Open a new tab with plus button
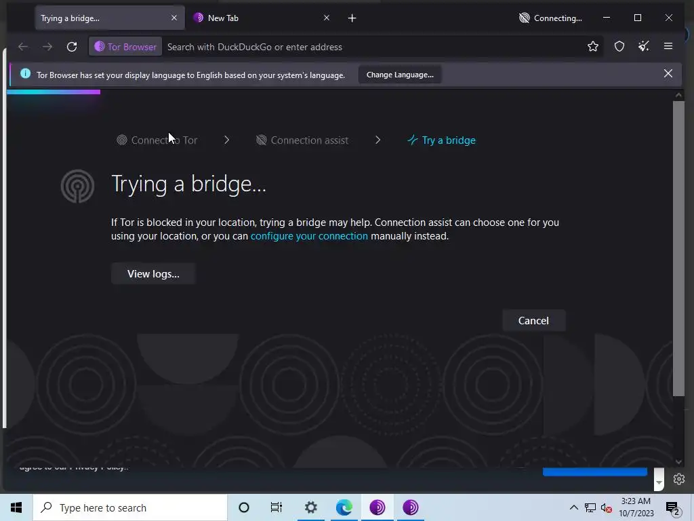 pos(352,18)
